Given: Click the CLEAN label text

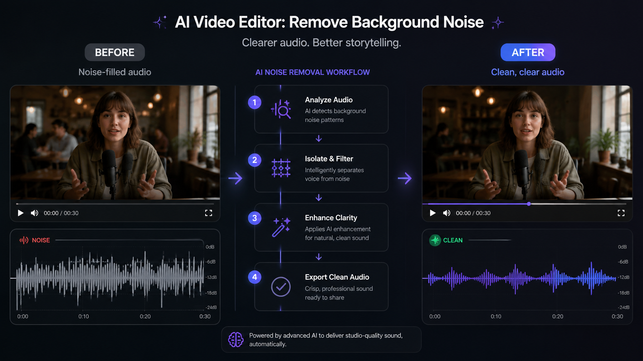Looking at the screenshot, I should click(453, 240).
